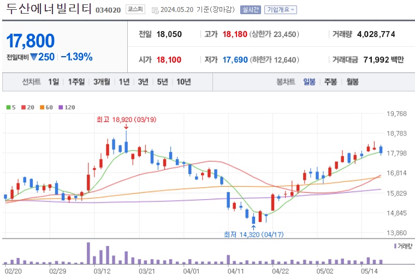This screenshot has width=415, height=276.
Task: Click the 전일 18,050 value
Action: coord(169,34)
